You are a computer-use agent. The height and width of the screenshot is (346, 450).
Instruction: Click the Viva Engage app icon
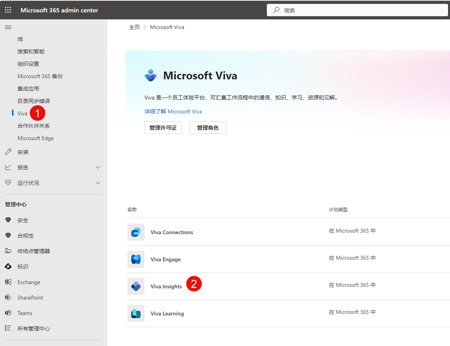136,259
